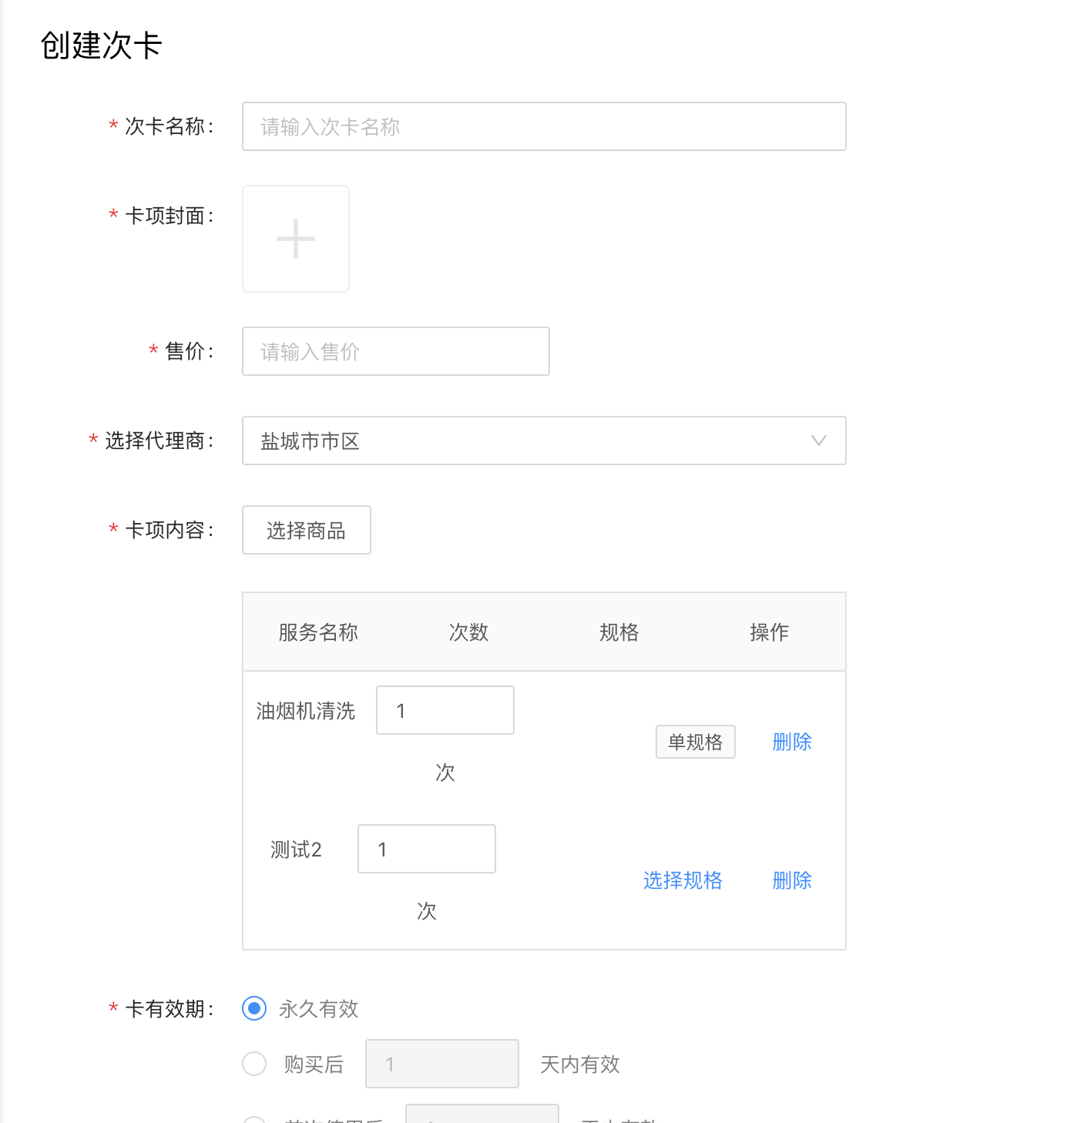Screen dimensions: 1077x1123
Task: Click the days field after 购买后
Action: pyautogui.click(x=441, y=1064)
